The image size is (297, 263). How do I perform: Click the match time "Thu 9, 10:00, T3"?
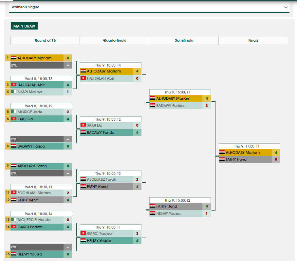pyautogui.click(x=108, y=173)
